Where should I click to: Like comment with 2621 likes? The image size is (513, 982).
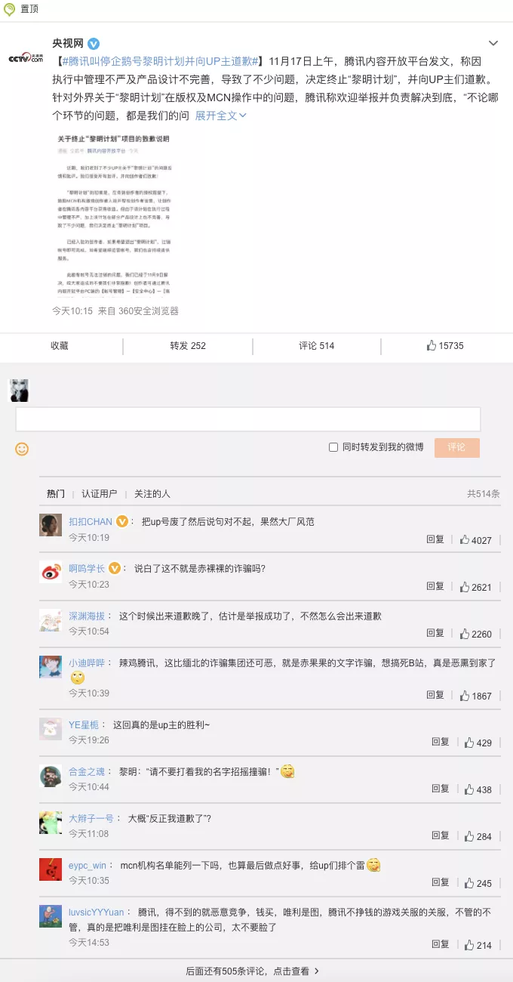point(476,587)
